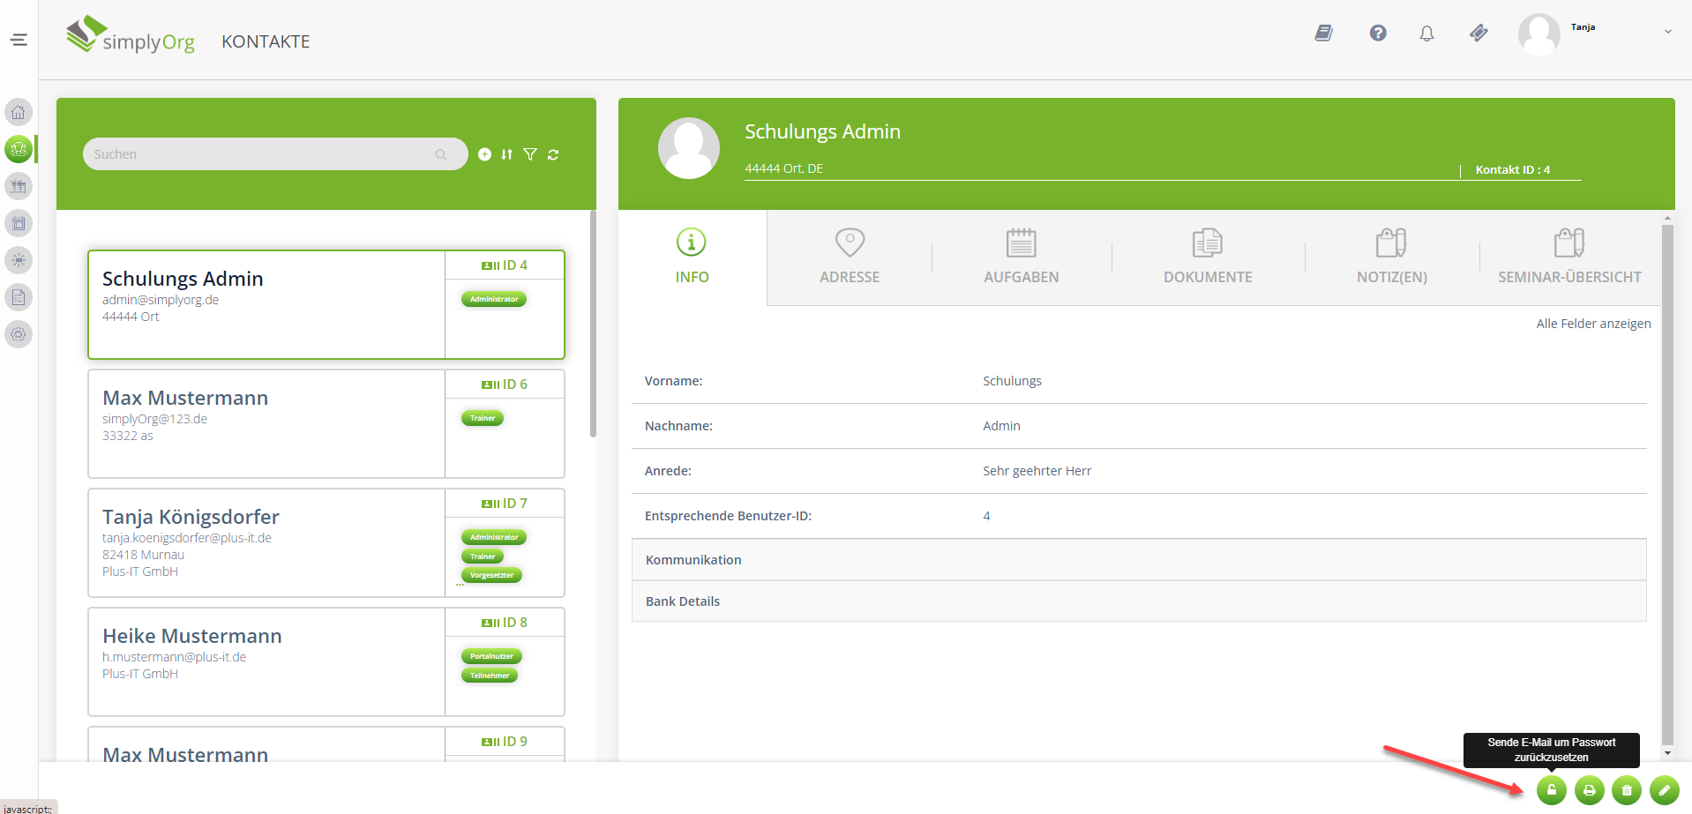Open the notifications bell
Screen dimensions: 1692x814
[1426, 34]
